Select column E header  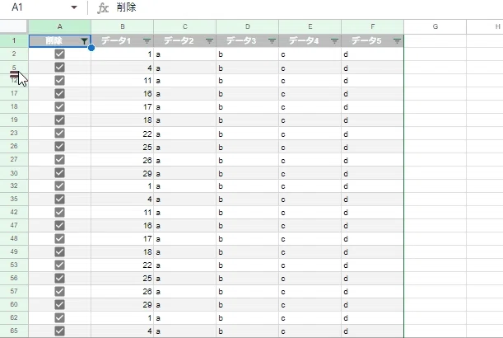pos(310,26)
